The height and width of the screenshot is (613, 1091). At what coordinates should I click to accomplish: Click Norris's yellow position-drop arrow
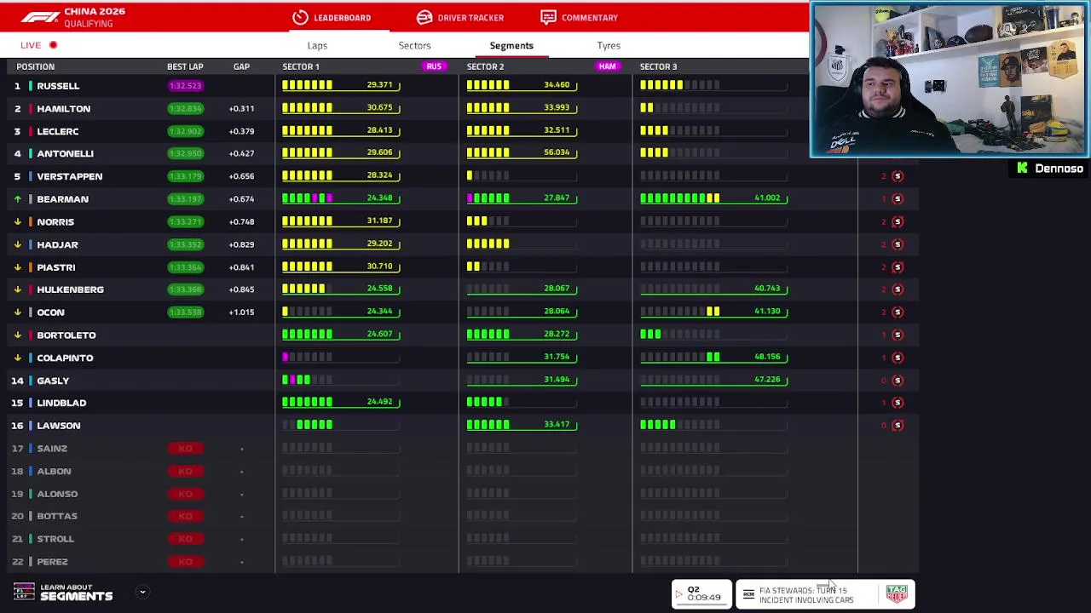click(17, 221)
